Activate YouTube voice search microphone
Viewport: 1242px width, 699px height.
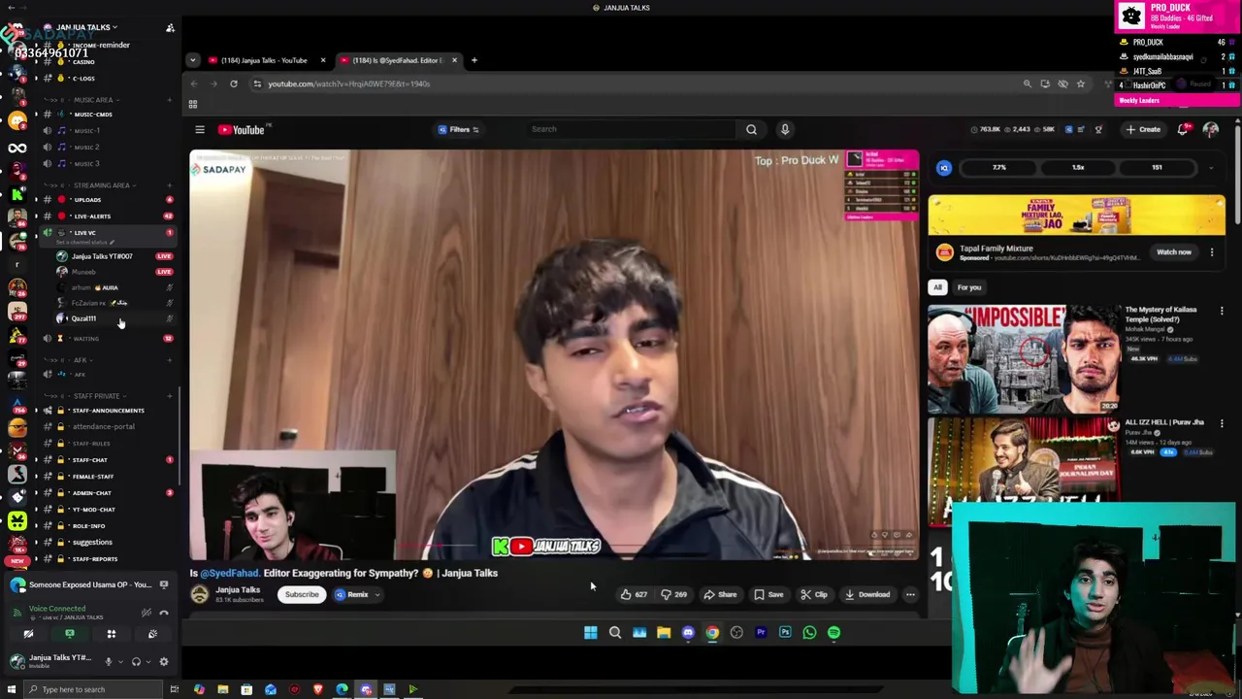(785, 129)
